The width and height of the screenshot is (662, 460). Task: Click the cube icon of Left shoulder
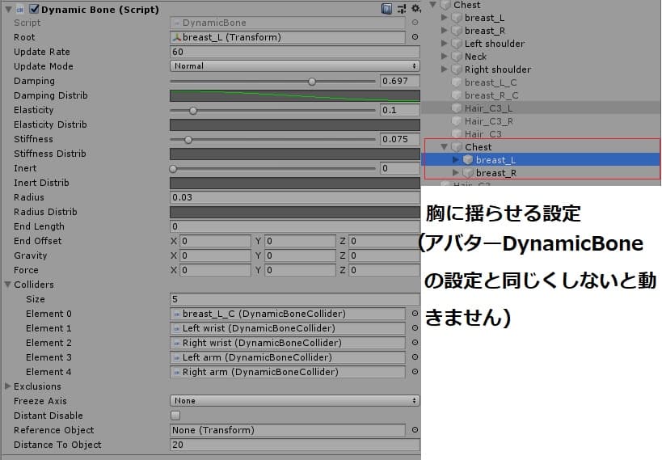tap(457, 44)
